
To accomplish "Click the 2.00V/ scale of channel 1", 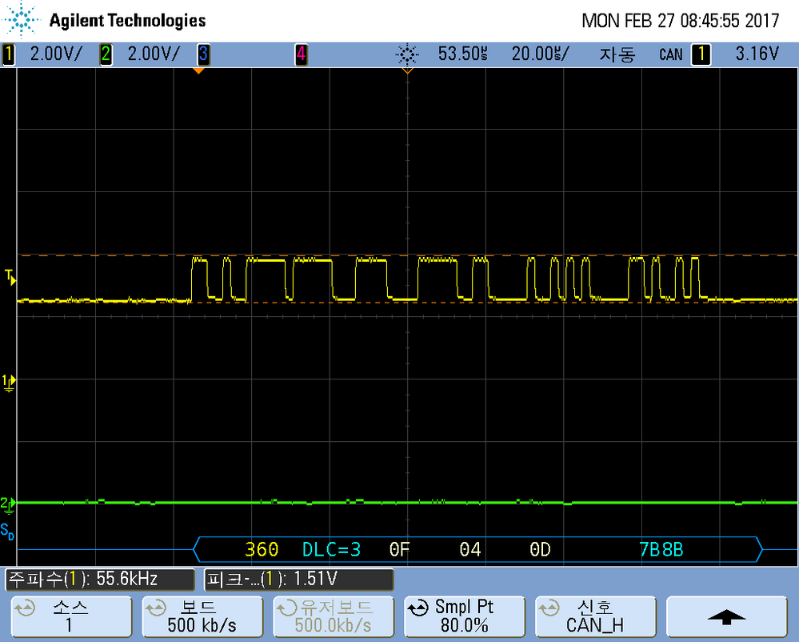I will pos(56,54).
